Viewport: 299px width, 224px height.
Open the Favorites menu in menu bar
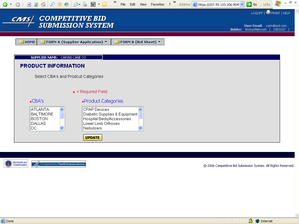click(x=157, y=4)
